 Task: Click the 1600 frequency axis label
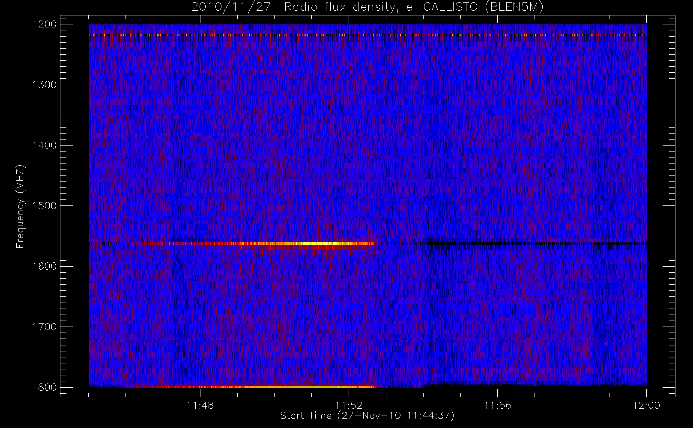pyautogui.click(x=45, y=266)
